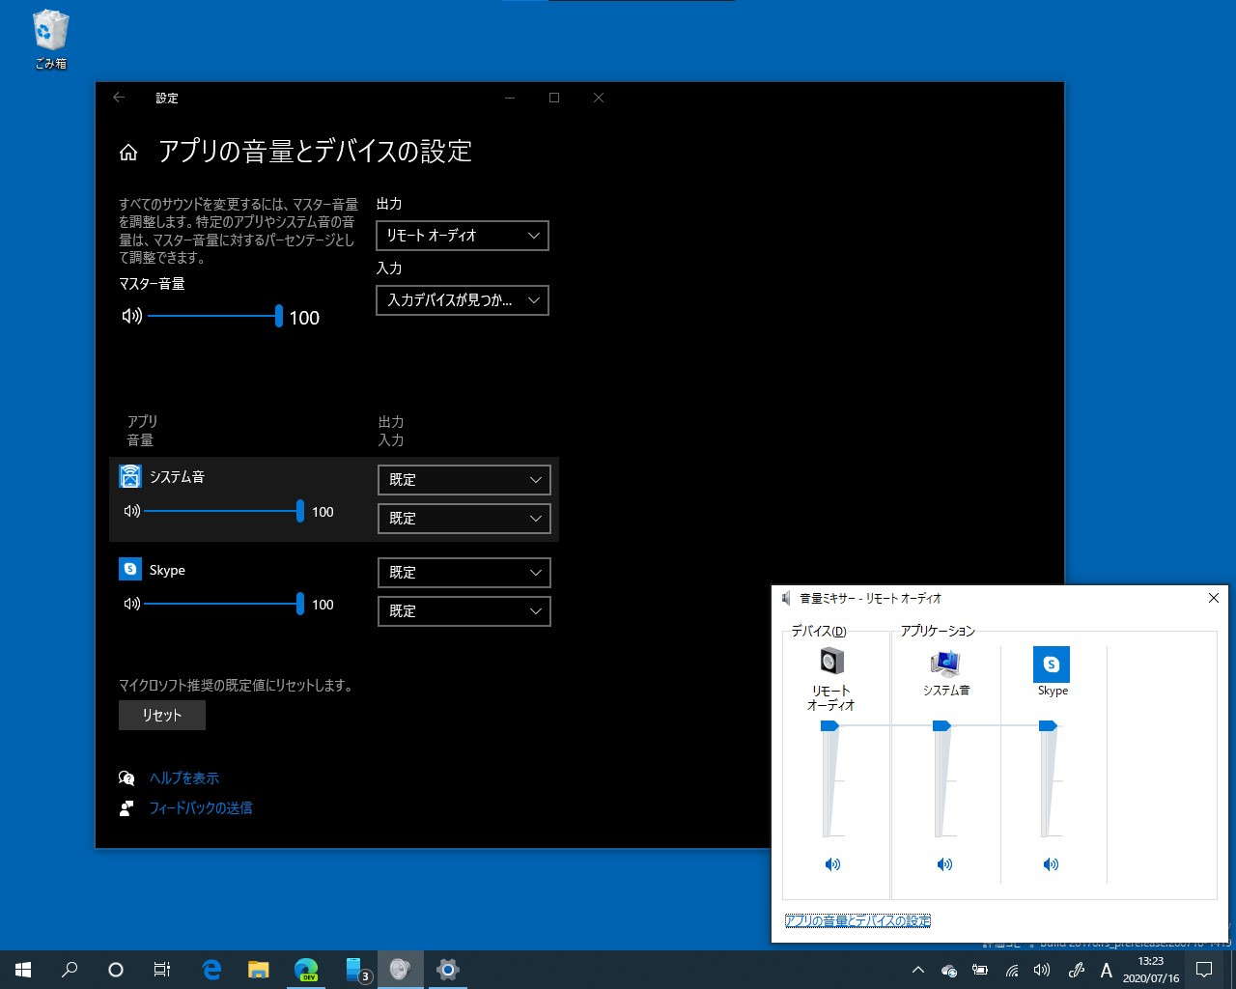
Task: Toggle IME input mode A indicator
Action: [1107, 970]
